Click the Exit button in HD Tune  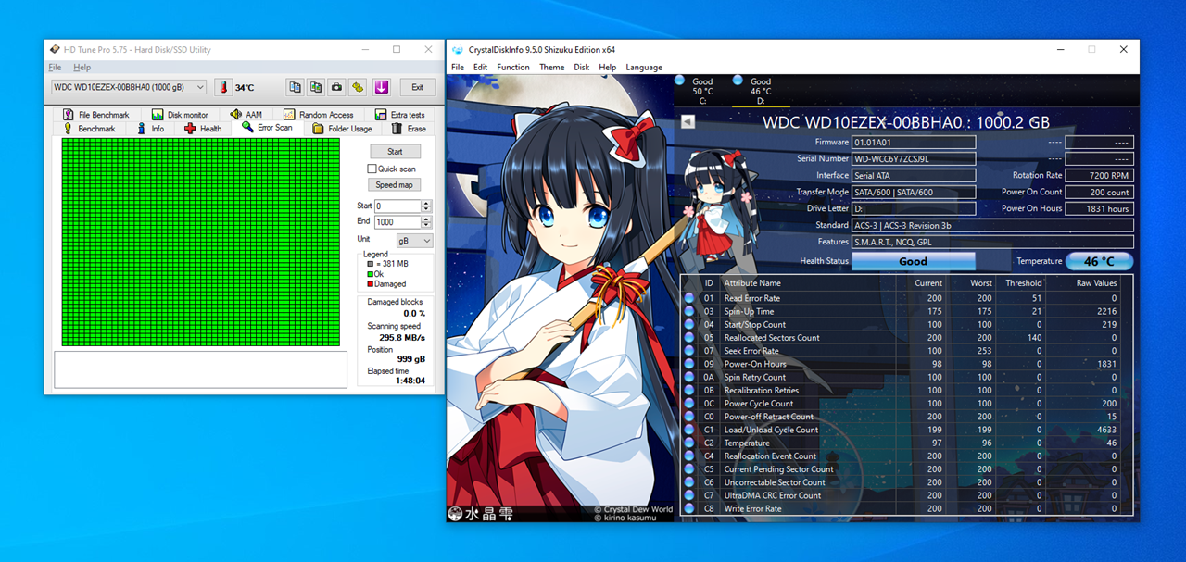[417, 87]
